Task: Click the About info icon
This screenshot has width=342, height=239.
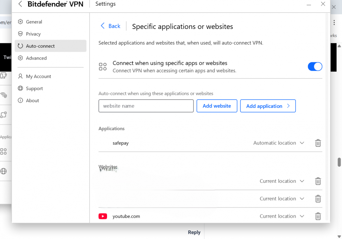Action: click(x=20, y=100)
